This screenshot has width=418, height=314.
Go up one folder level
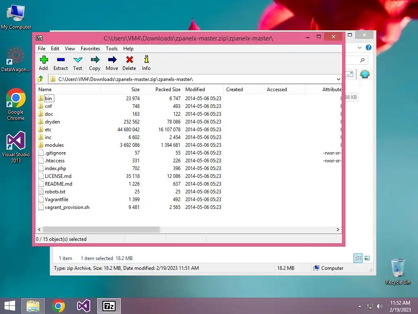(40, 79)
